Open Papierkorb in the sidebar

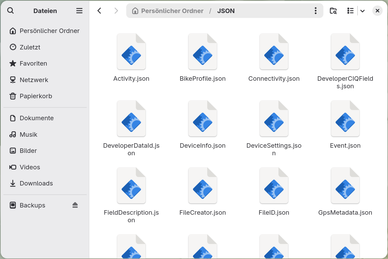click(45, 96)
